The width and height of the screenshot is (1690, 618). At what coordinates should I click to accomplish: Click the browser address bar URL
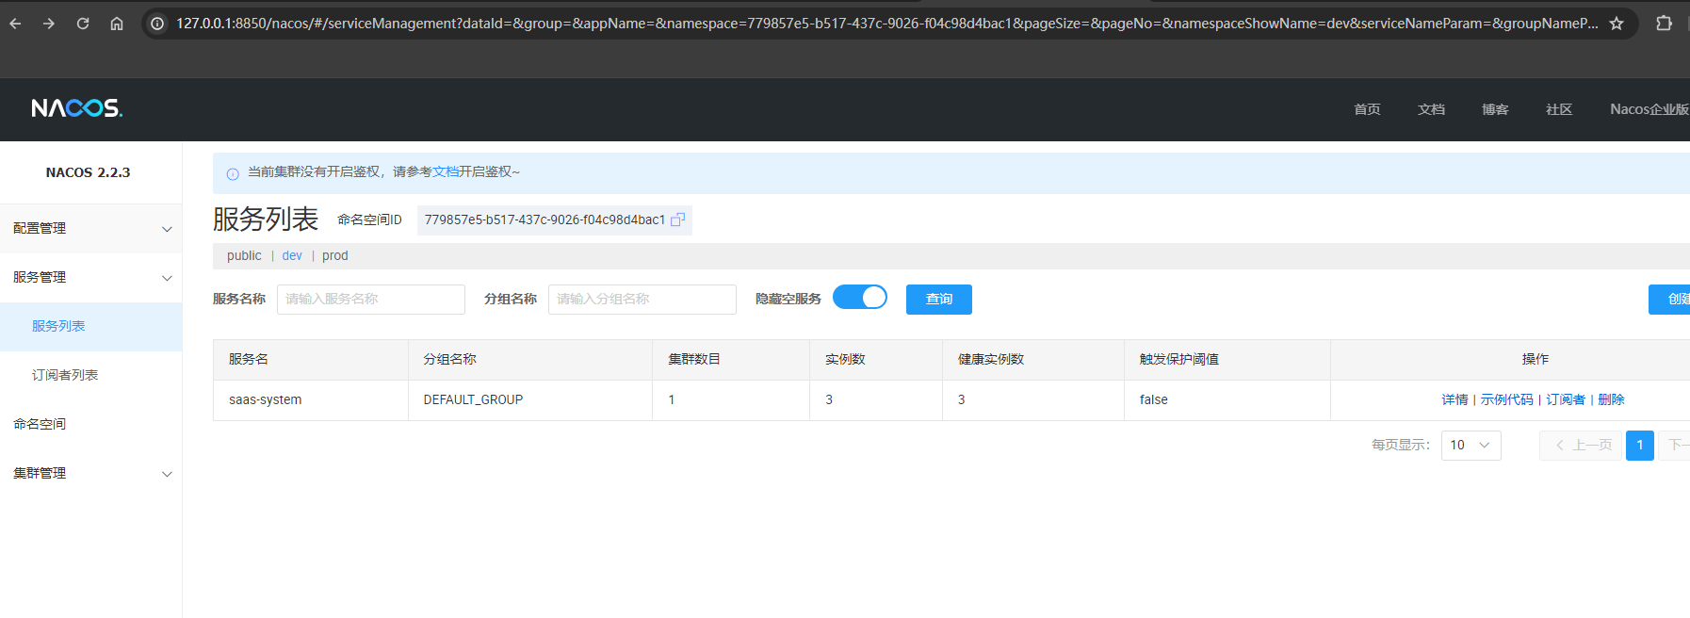[886, 24]
